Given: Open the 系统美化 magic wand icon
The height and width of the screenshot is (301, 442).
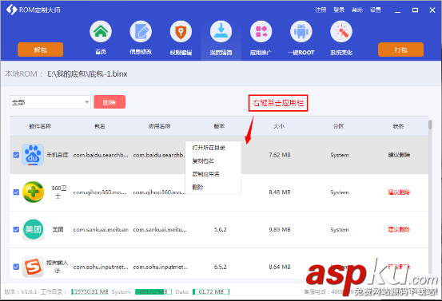Looking at the screenshot, I should click(341, 31).
